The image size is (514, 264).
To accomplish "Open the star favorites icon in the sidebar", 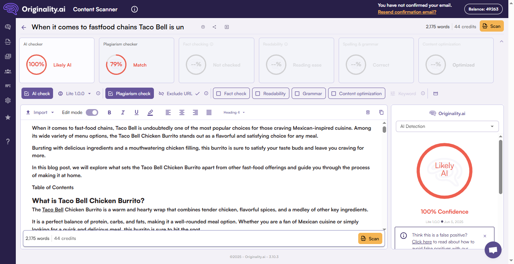I will 8,117.
